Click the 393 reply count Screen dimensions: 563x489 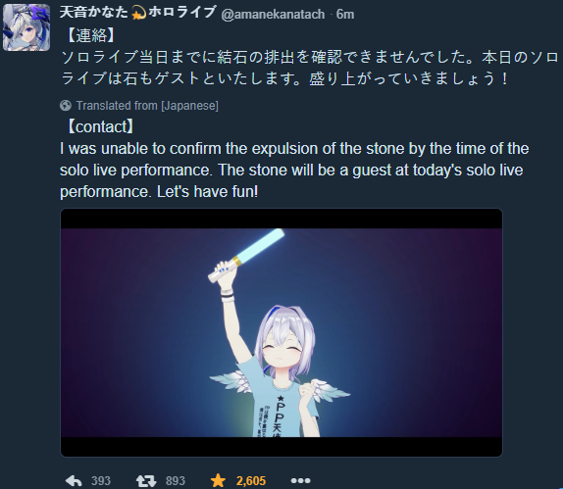point(100,481)
